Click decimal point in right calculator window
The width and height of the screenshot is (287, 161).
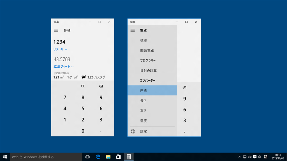click(184, 131)
